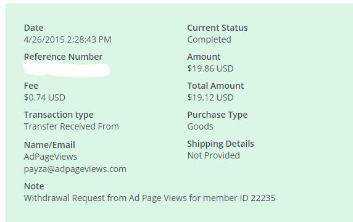Click the Fee label
This screenshot has width=353, height=222.
31,86
